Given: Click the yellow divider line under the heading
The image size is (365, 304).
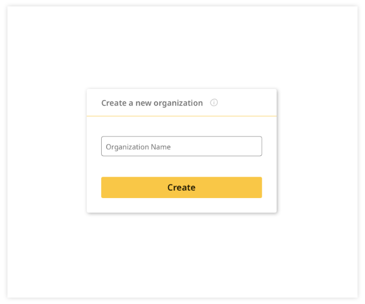Looking at the screenshot, I should pyautogui.click(x=181, y=116).
